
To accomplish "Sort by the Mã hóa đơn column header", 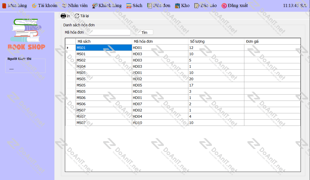I will [160, 41].
